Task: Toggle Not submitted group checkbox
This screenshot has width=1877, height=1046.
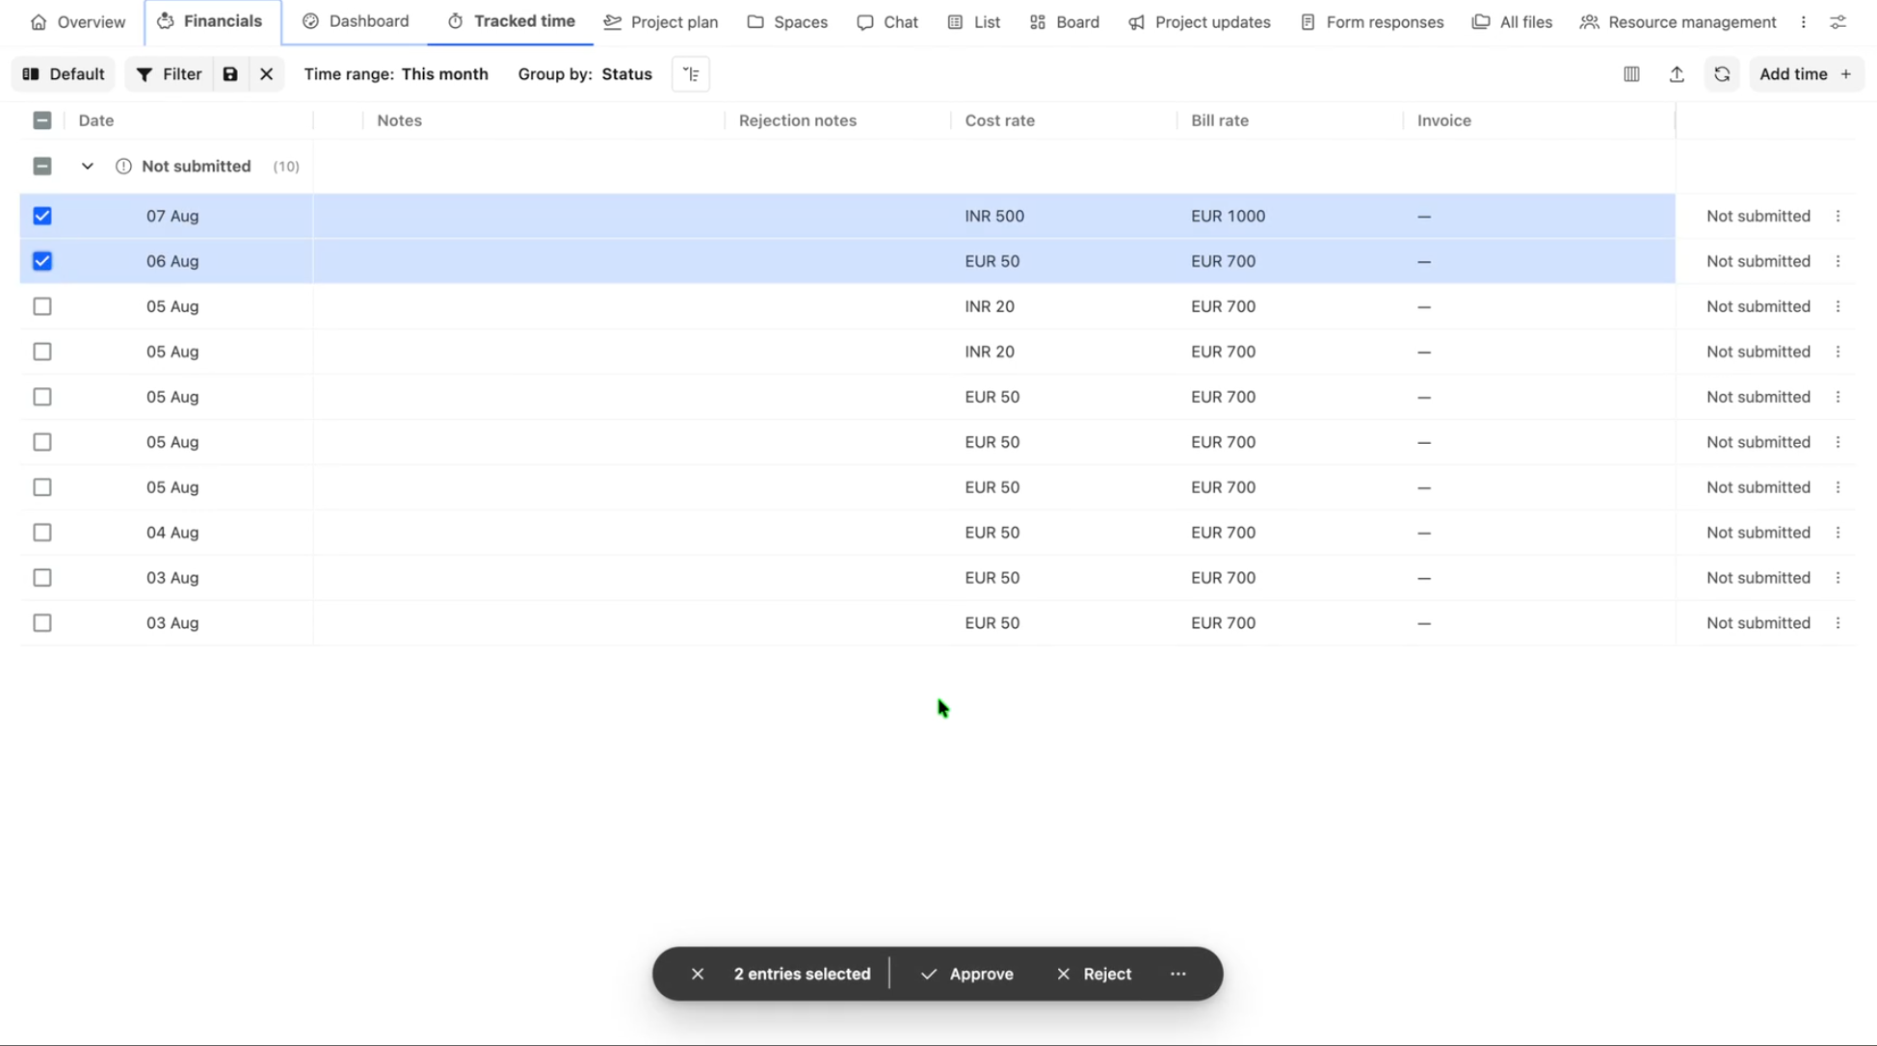Action: pos(42,167)
